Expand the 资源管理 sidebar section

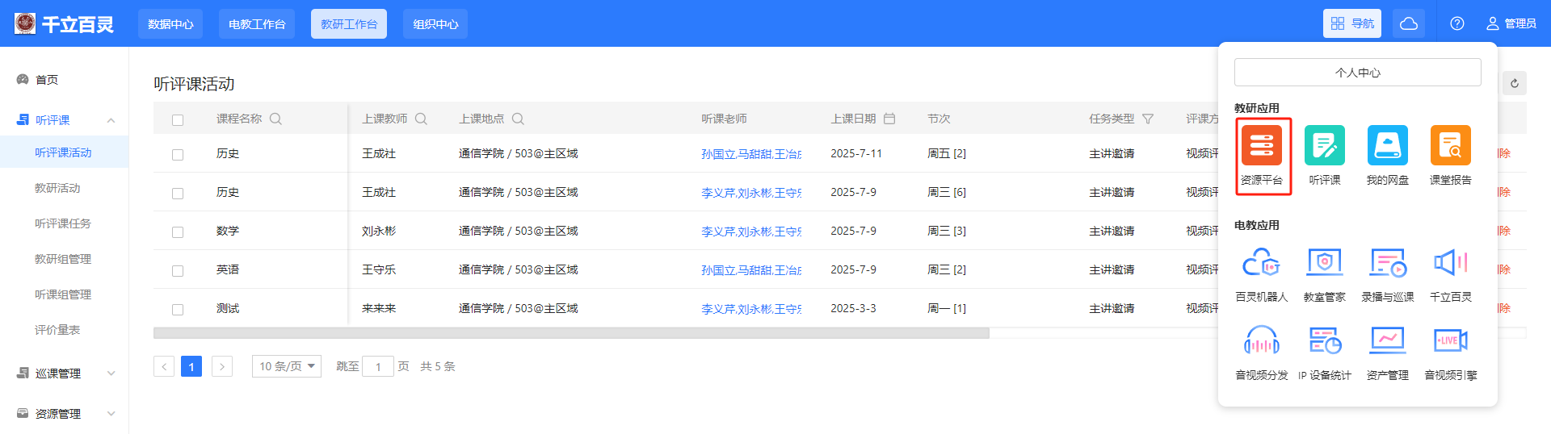[65, 414]
